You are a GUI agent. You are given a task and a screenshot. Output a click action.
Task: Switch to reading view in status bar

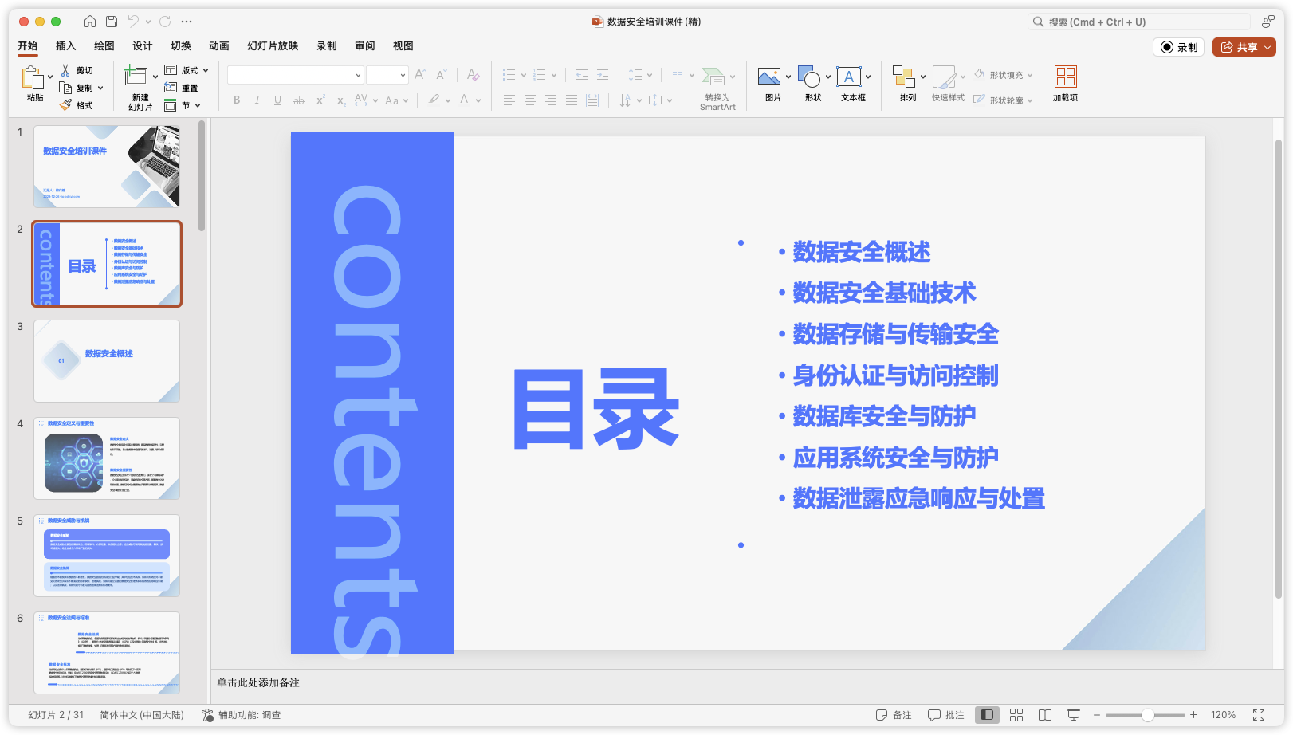coord(1045,715)
